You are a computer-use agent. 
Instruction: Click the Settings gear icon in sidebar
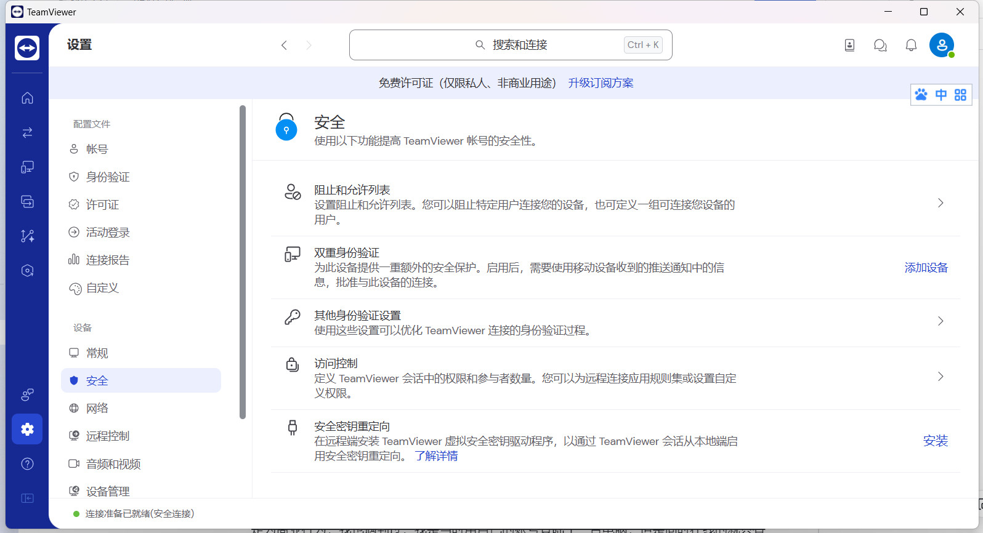(27, 429)
